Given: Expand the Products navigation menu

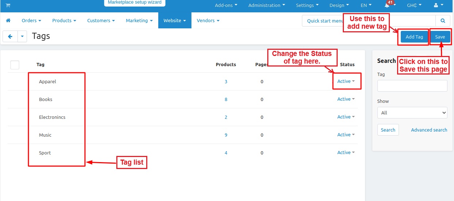Looking at the screenshot, I should pos(64,21).
